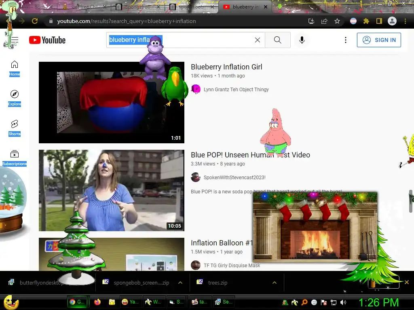Expand options for trees.zip download

tap(275, 283)
